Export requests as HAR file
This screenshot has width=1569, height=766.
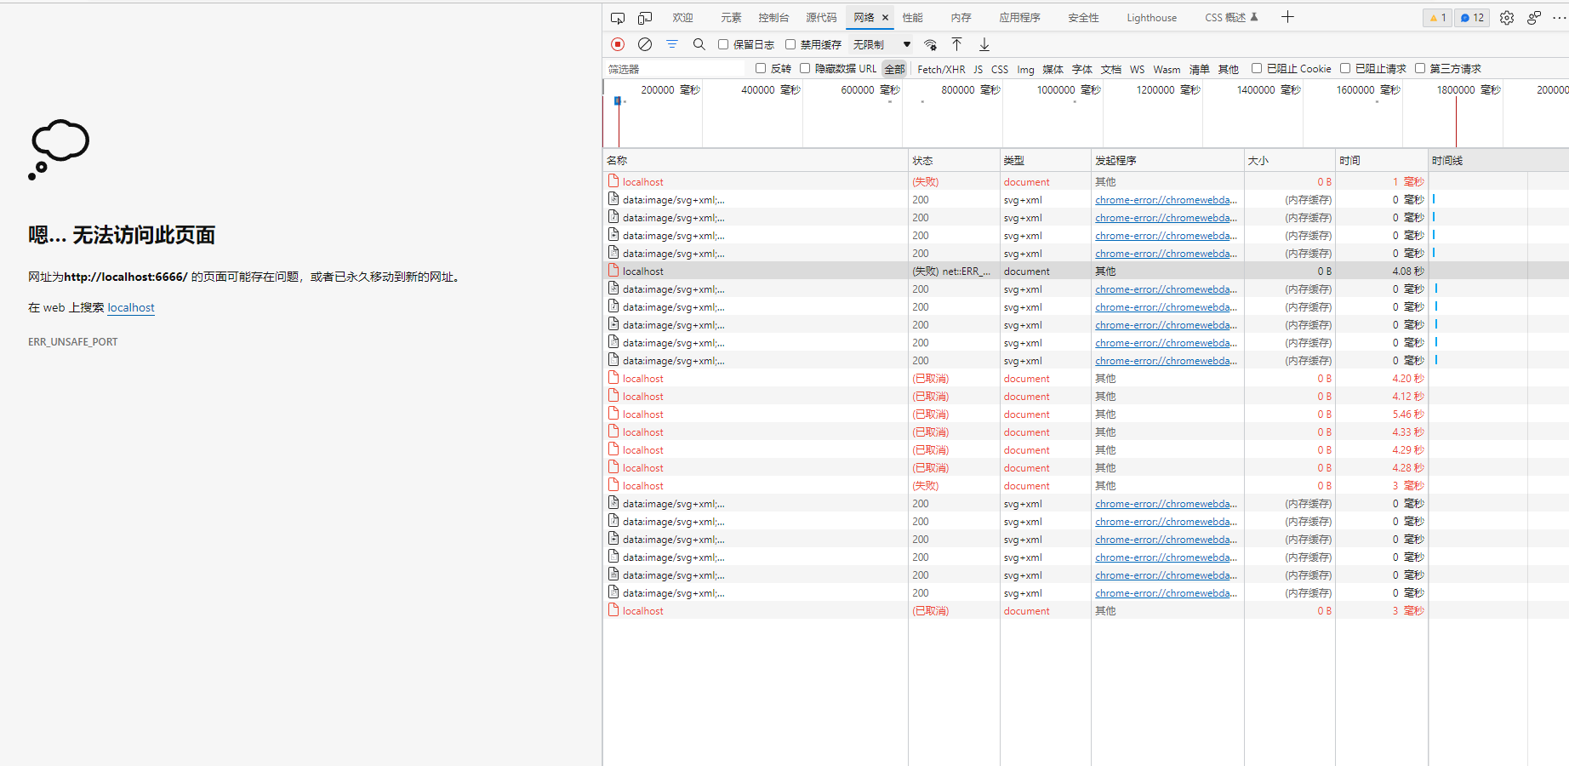tap(984, 44)
